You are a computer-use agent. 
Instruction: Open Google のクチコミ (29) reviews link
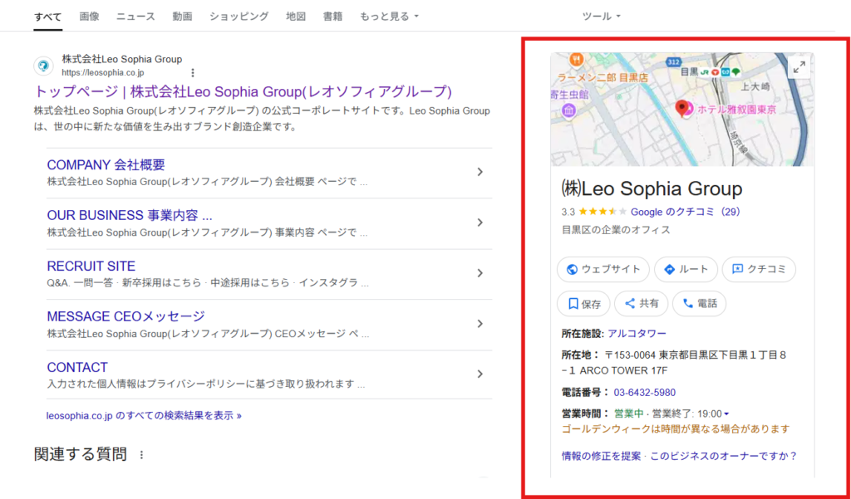pos(686,212)
